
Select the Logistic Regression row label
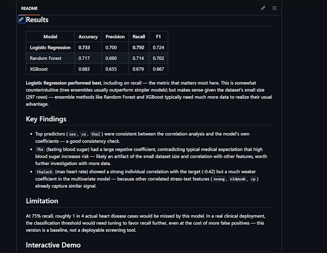50,48
